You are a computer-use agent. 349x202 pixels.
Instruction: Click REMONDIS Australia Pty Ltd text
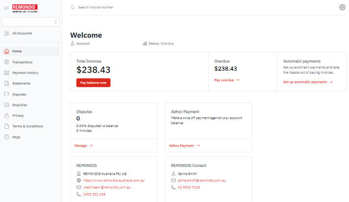pyautogui.click(x=105, y=174)
